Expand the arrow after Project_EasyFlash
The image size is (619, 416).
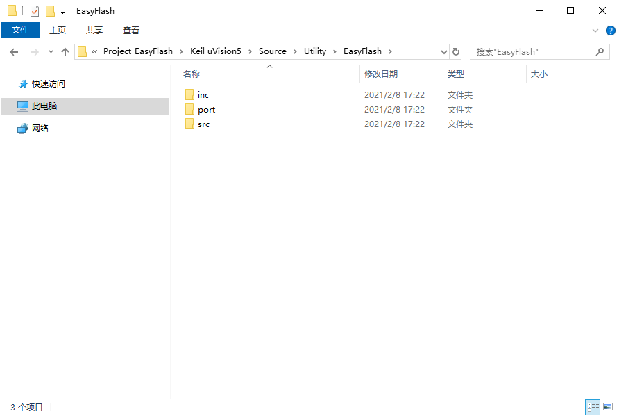point(181,52)
